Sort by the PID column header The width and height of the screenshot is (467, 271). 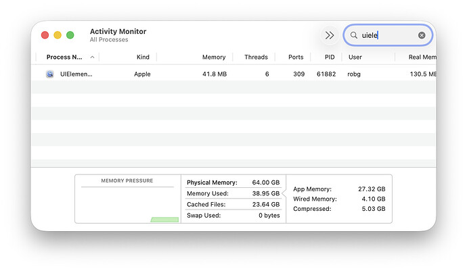pos(330,57)
